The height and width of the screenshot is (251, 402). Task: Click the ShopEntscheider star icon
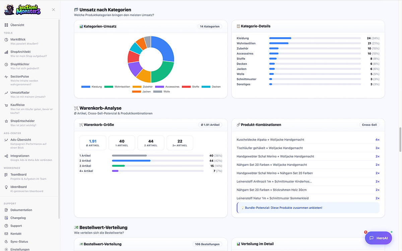(6, 121)
